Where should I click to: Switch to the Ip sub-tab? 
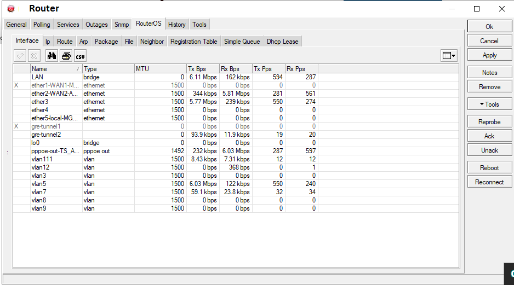[x=48, y=42]
